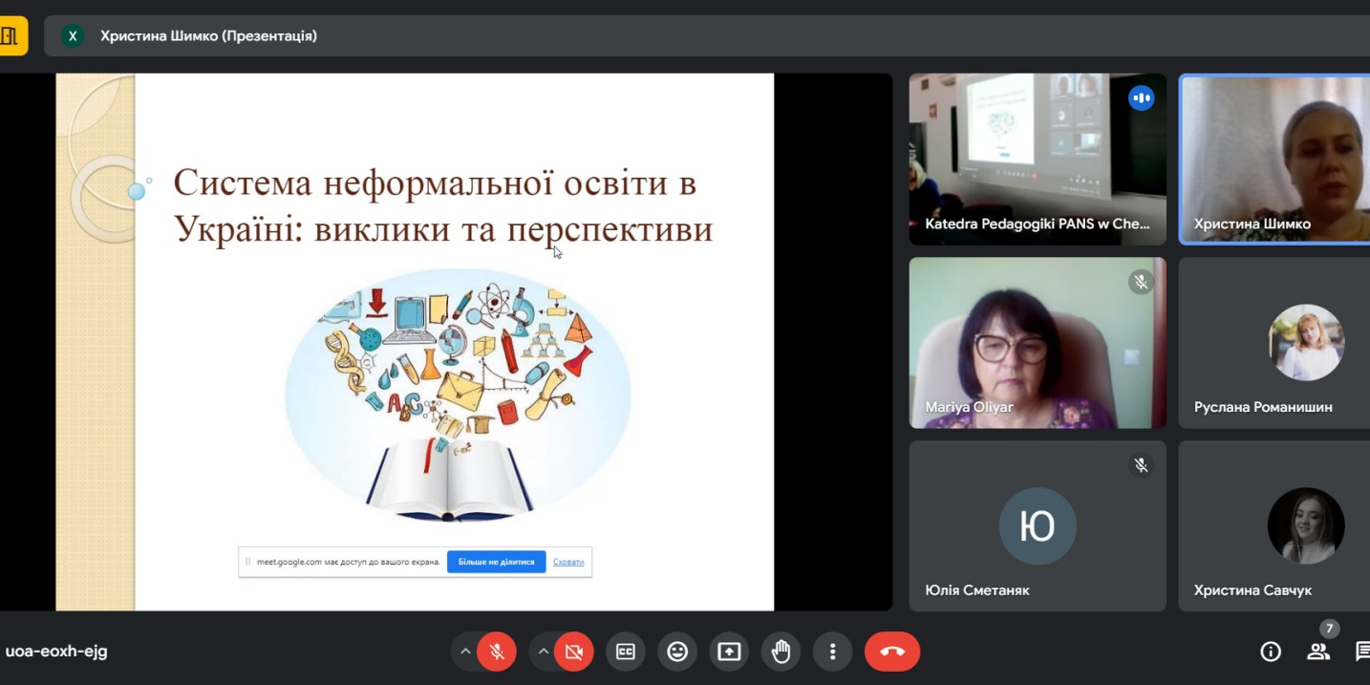This screenshot has width=1370, height=685.
Task: Click the 'Сховати' link
Action: point(568,562)
